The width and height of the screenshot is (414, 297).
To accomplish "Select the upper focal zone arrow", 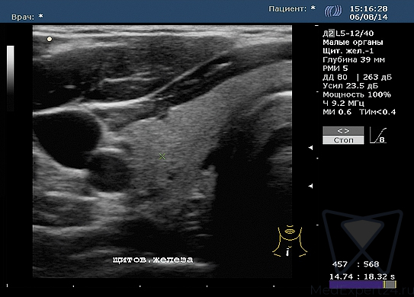I will coord(311,148).
